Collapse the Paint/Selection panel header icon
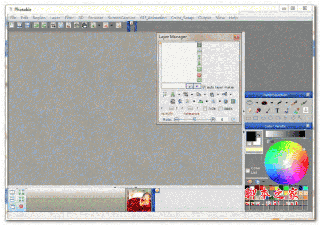This screenshot has width=320, height=225. [x=308, y=95]
